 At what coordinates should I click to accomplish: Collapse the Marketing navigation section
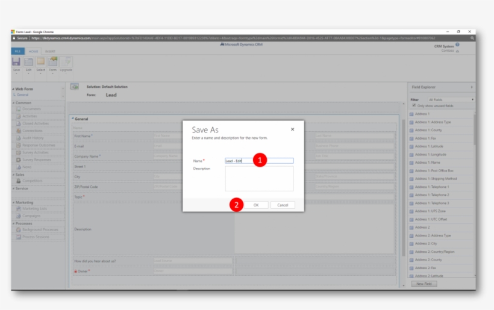pyautogui.click(x=13, y=202)
